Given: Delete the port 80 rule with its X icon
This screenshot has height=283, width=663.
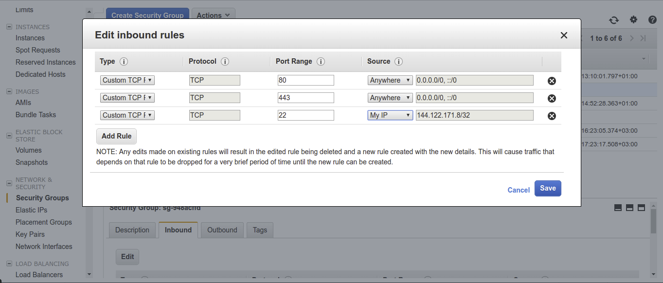Looking at the screenshot, I should point(552,81).
